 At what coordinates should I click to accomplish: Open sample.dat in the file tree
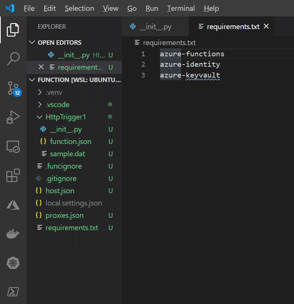point(74,154)
